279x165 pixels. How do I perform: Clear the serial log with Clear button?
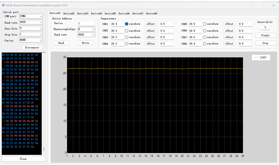click(x=23, y=159)
